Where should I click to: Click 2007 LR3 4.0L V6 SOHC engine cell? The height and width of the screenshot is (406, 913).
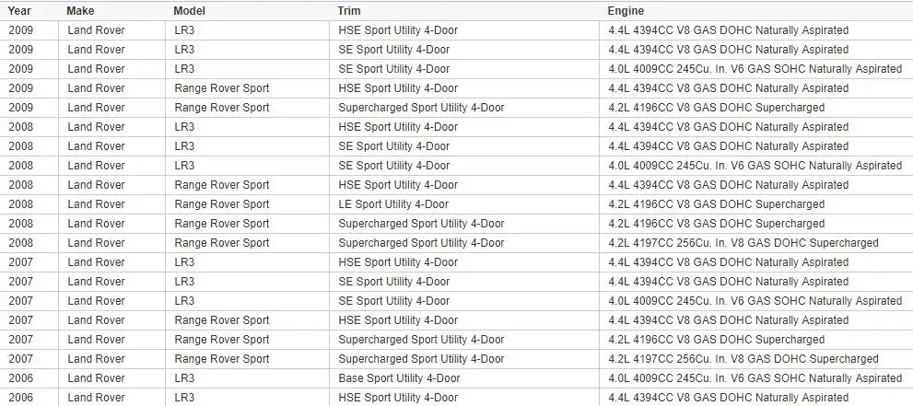(x=755, y=301)
